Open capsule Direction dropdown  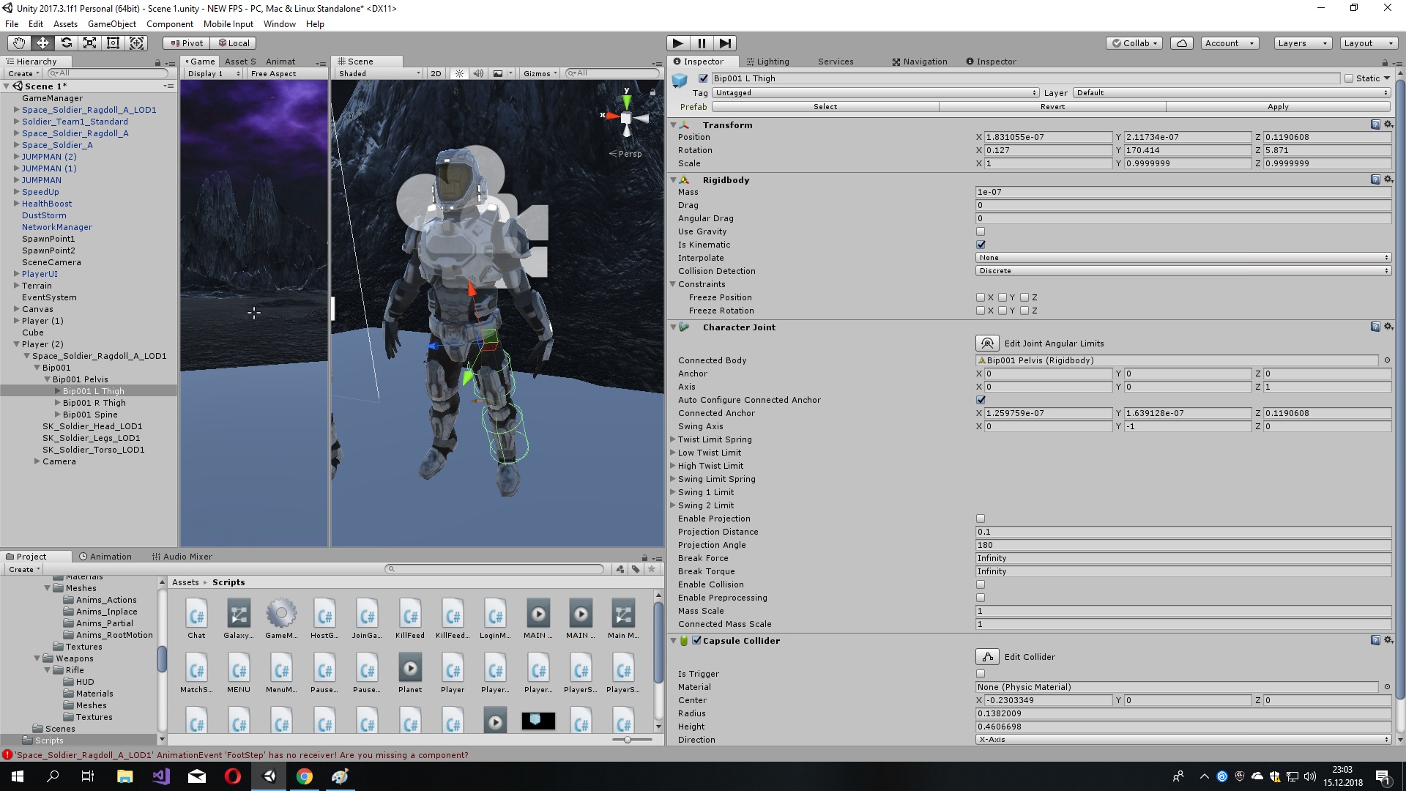pos(1183,740)
